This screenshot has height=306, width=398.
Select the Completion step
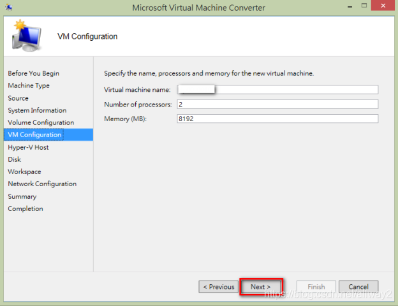click(26, 208)
